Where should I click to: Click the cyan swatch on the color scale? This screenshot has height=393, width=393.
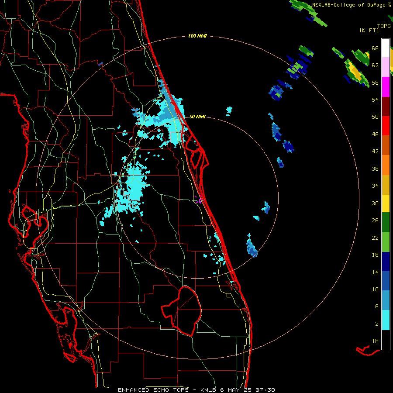[x=386, y=320]
